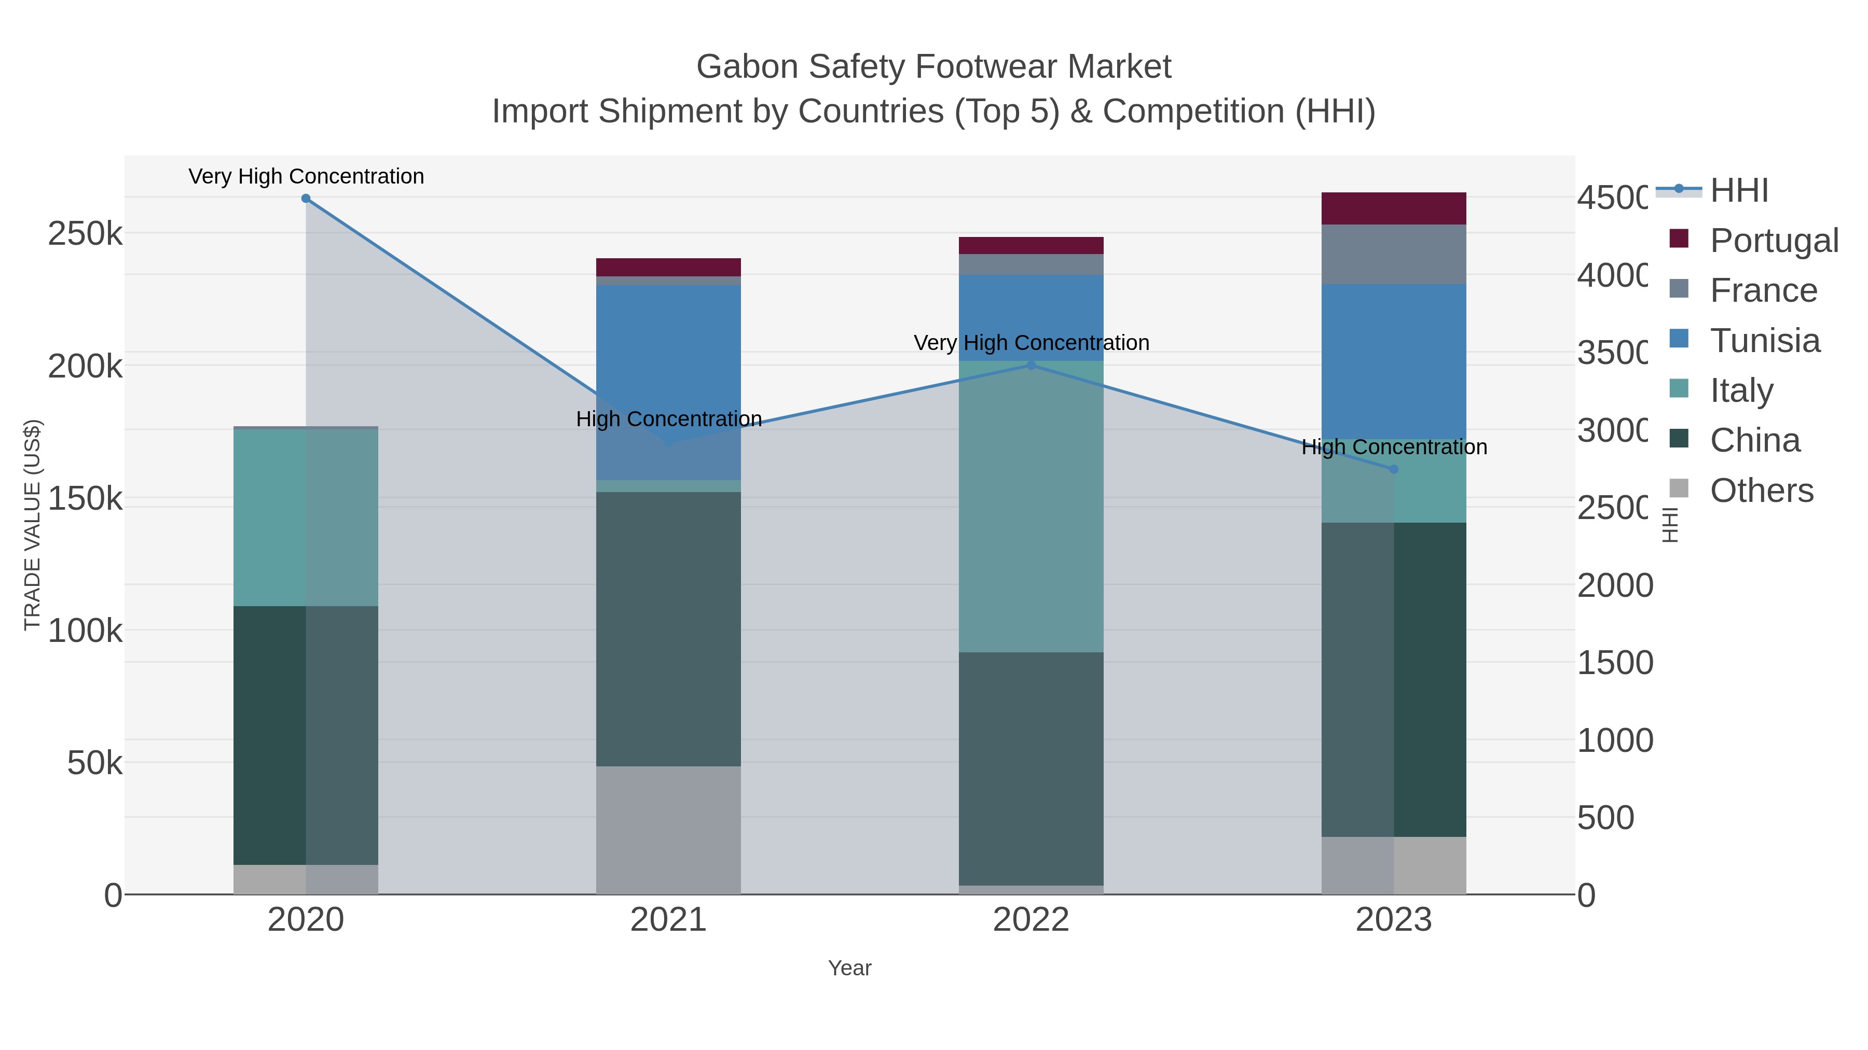
Task: Click the Italy segment of the 2022 bar
Action: point(1031,507)
